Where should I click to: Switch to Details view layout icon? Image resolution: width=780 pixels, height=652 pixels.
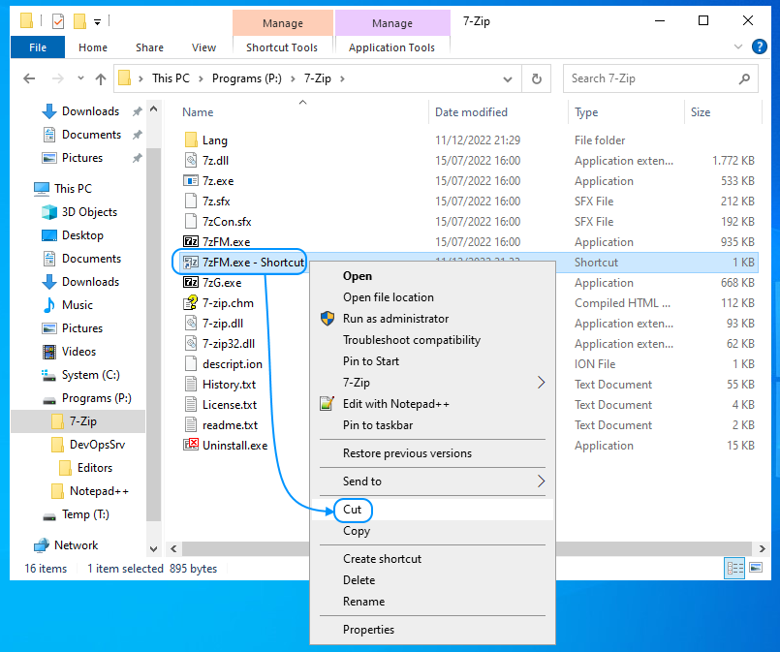pyautogui.click(x=734, y=568)
